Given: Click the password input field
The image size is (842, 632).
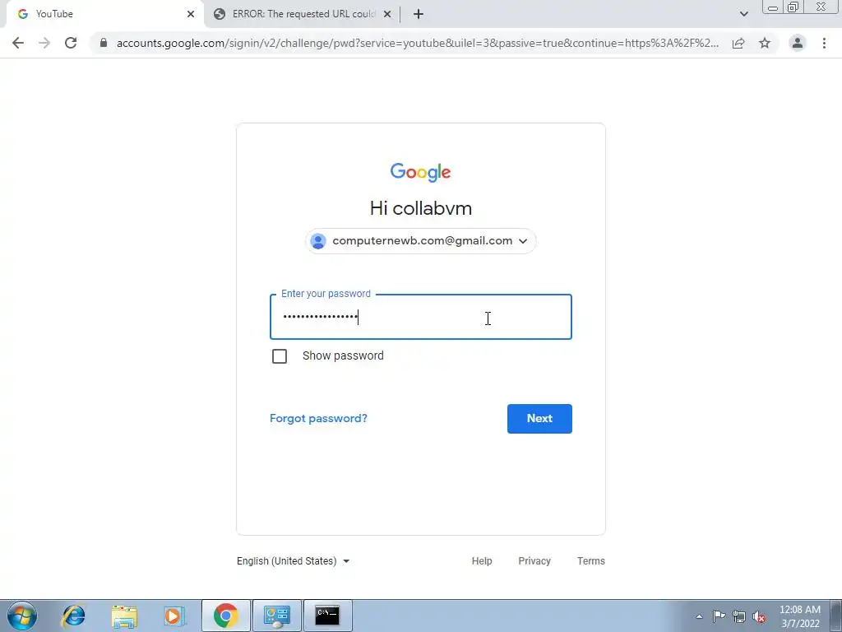Looking at the screenshot, I should (x=420, y=317).
